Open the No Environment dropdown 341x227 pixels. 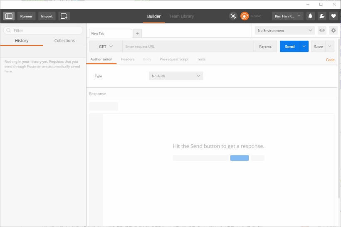click(x=285, y=30)
